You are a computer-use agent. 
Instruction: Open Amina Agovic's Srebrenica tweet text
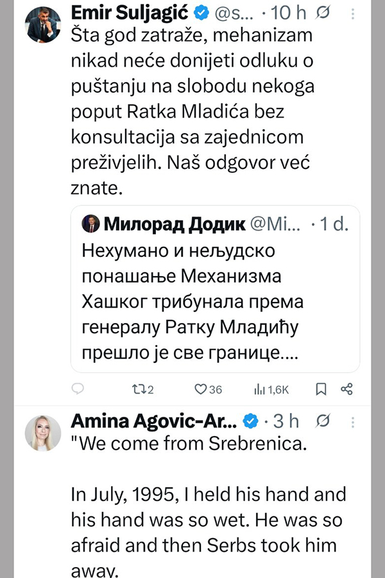(x=205, y=507)
